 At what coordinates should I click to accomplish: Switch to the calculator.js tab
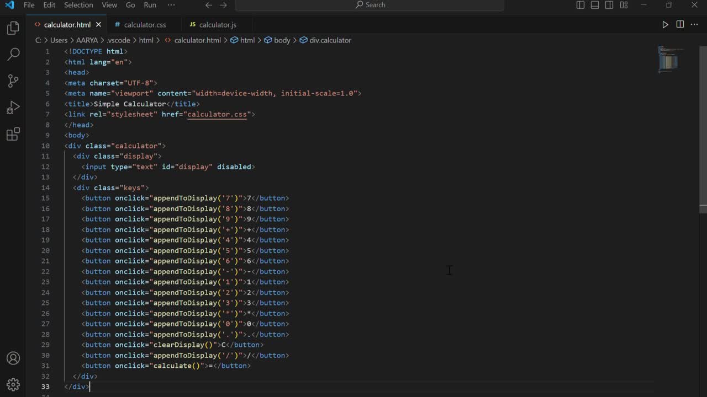tap(218, 25)
